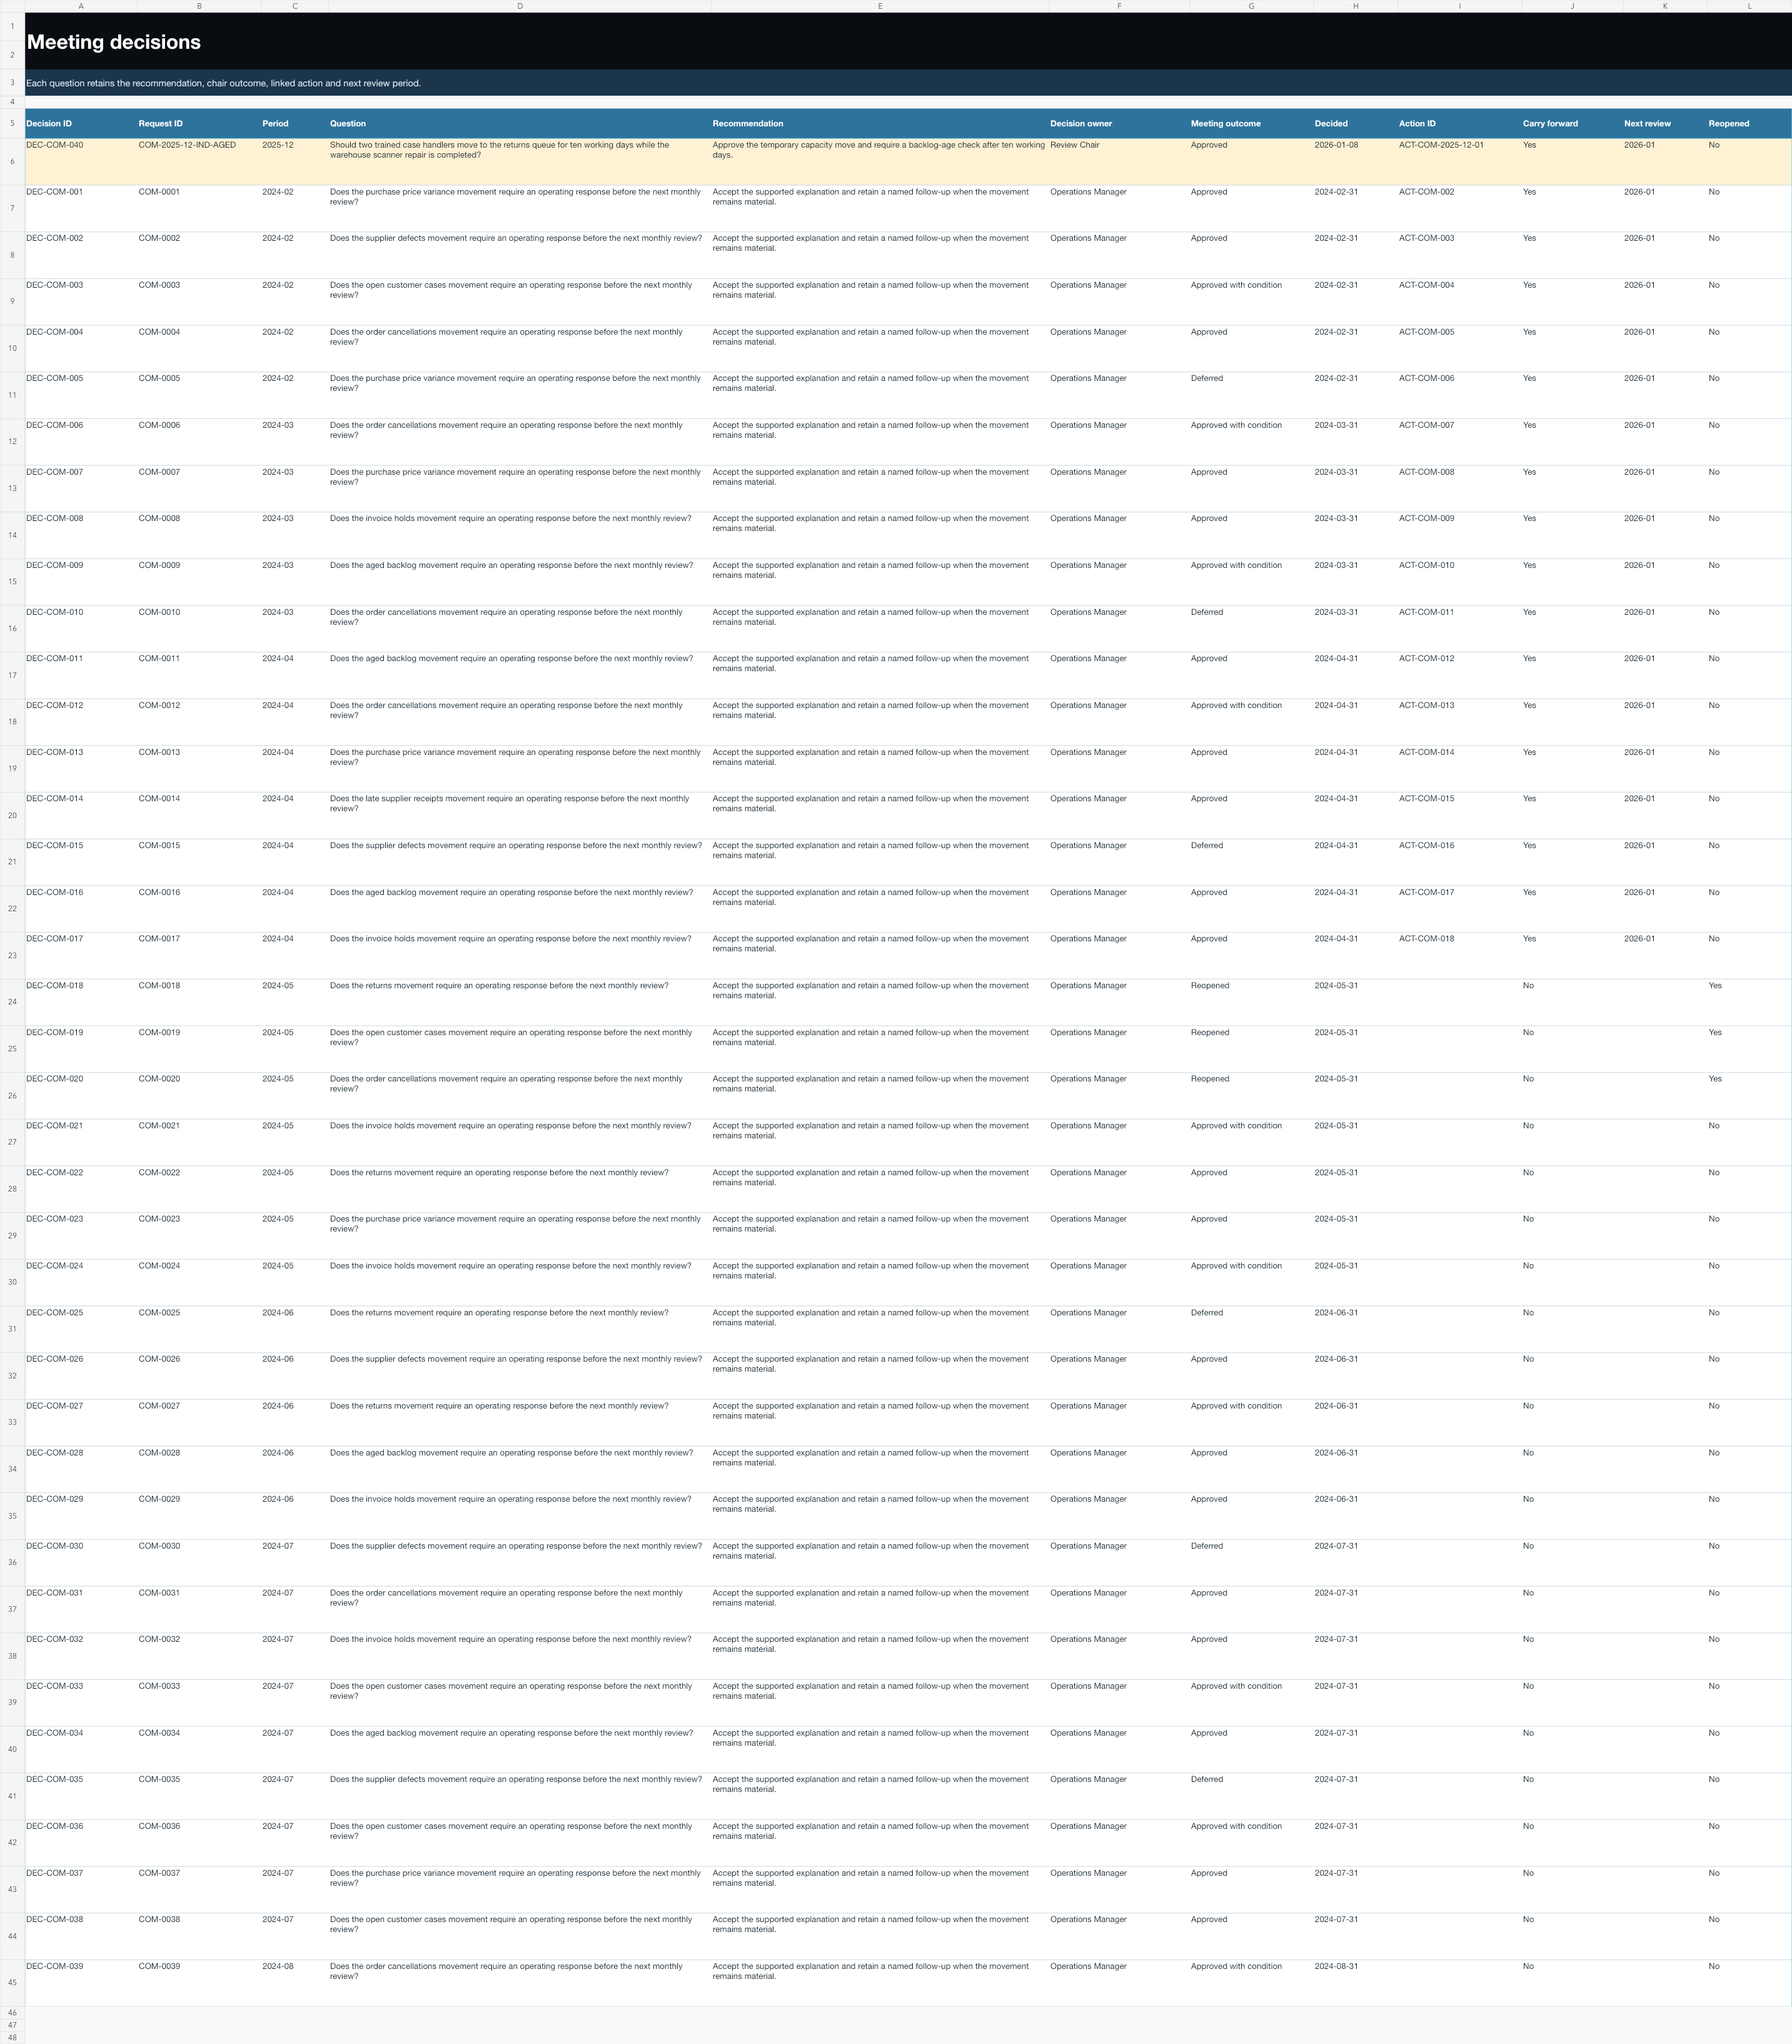
Task: Select Deferred outcome in DEC-COM-030 row
Action: [x=1251, y=1562]
